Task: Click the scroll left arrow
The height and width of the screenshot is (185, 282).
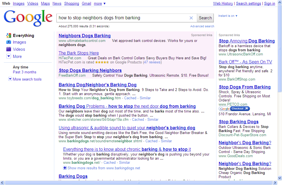Action: 2,183
